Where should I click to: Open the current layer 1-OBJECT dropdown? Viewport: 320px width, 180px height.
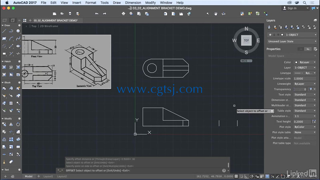[x=292, y=35]
